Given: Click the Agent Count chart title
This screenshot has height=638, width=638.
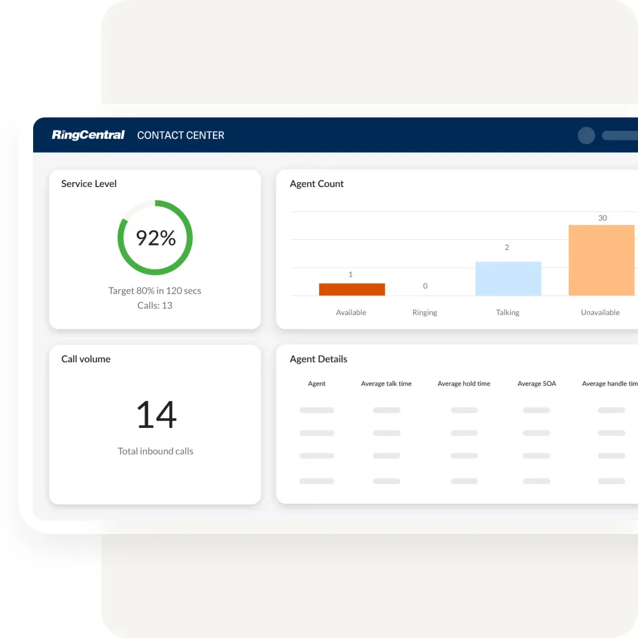Looking at the screenshot, I should tap(317, 184).
